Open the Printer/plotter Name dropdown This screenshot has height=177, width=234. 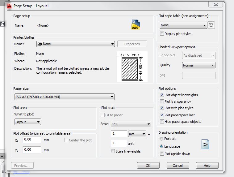point(76,44)
